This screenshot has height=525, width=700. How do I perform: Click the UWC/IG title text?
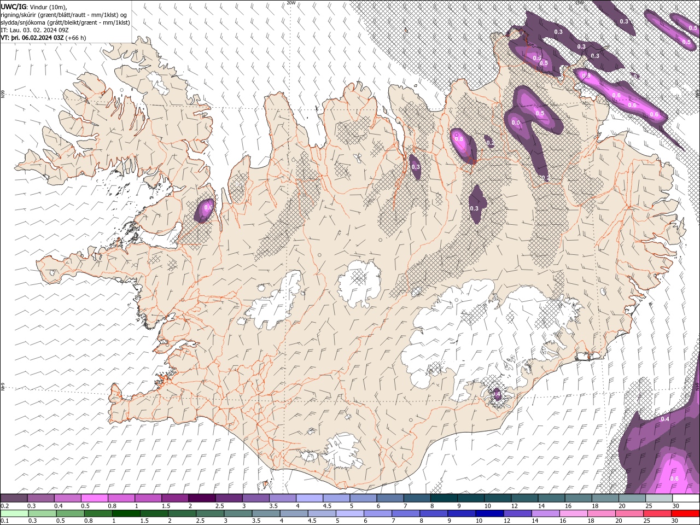[x=14, y=6]
